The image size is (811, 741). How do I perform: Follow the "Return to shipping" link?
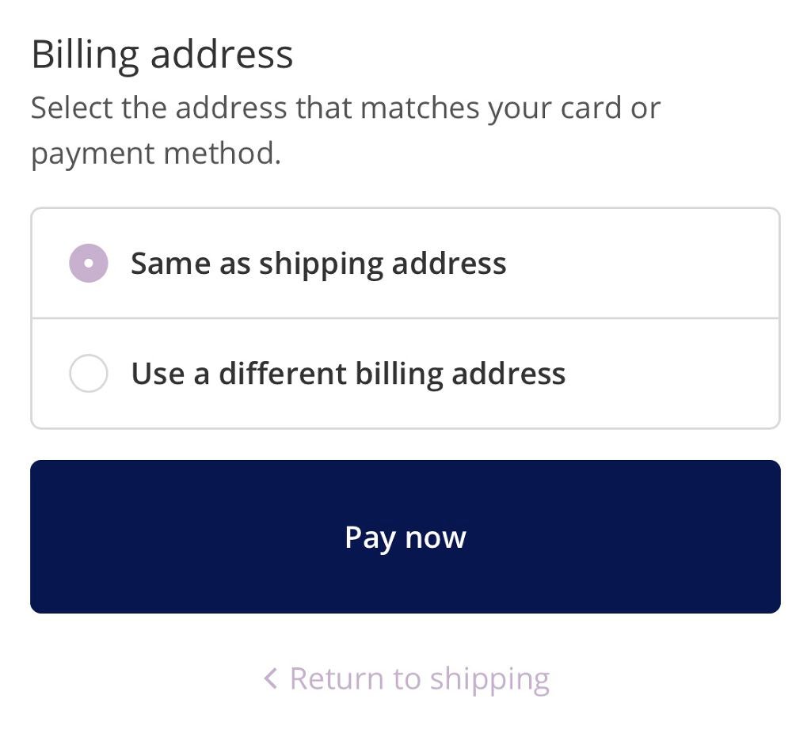(x=418, y=678)
